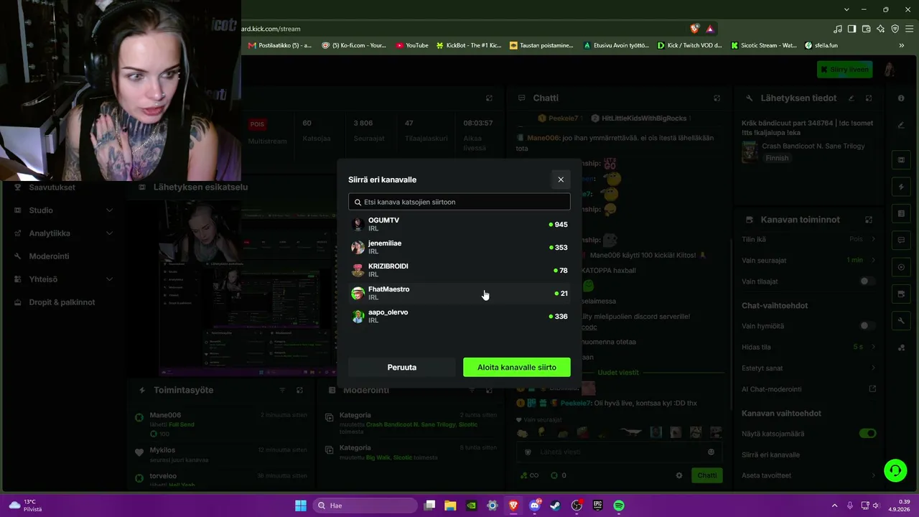Click the Lähetä viesti chat input
Image resolution: width=919 pixels, height=517 pixels.
[619, 452]
